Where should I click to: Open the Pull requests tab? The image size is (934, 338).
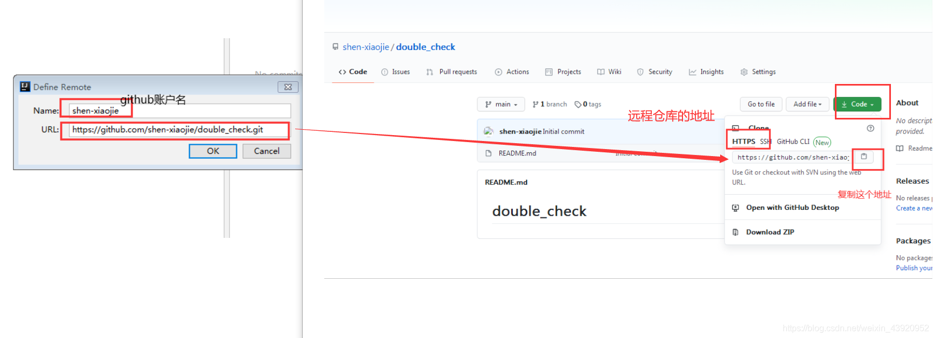[x=451, y=72]
